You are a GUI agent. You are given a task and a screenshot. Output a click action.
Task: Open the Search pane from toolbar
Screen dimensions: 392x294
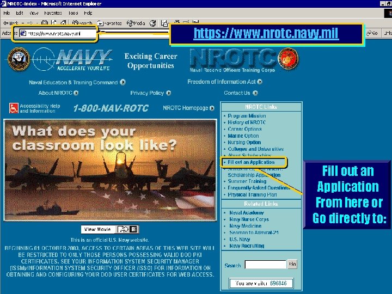[83, 23]
